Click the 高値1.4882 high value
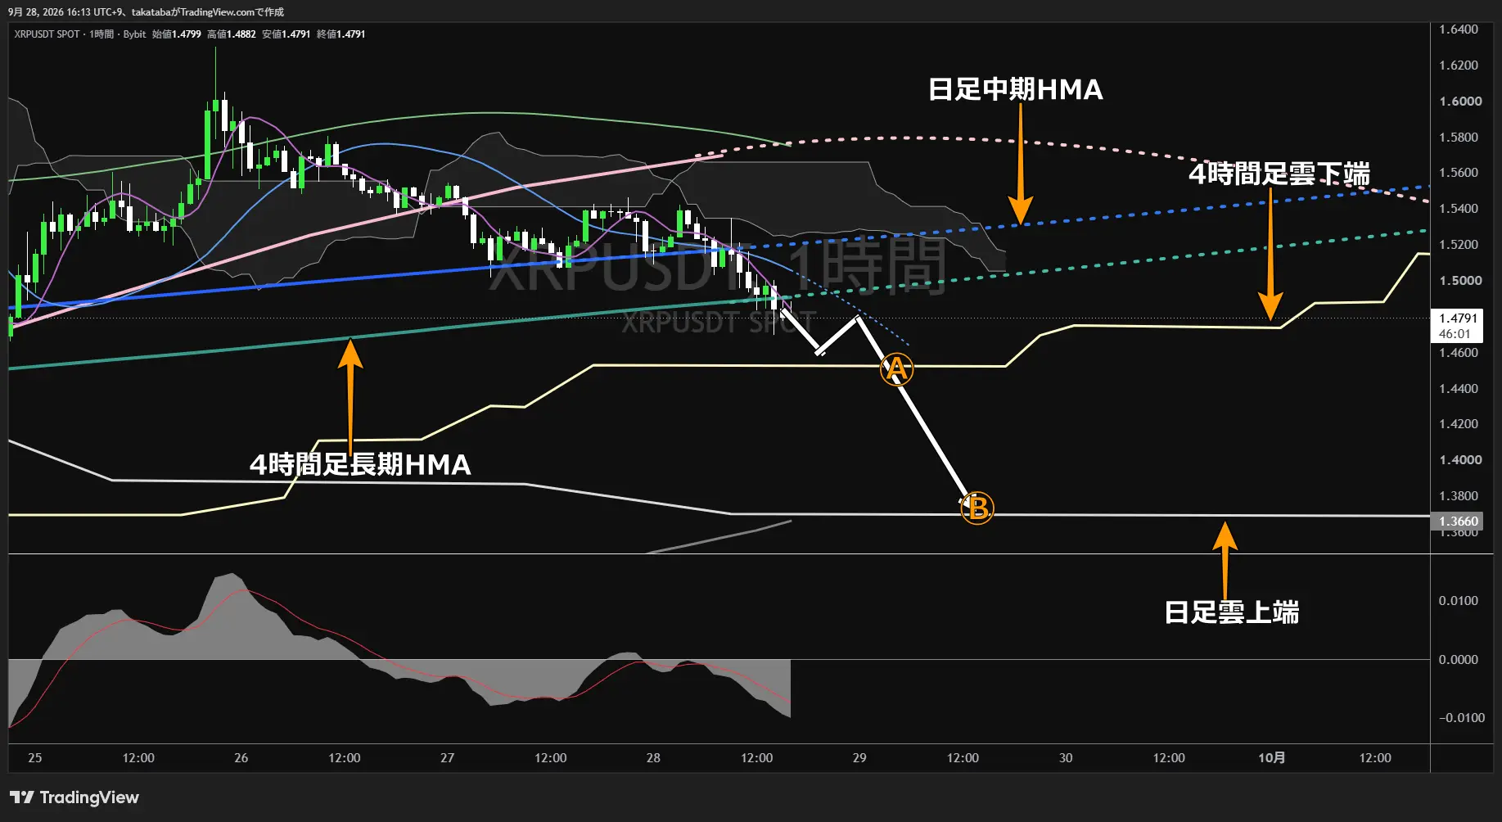1502x822 pixels. [232, 34]
